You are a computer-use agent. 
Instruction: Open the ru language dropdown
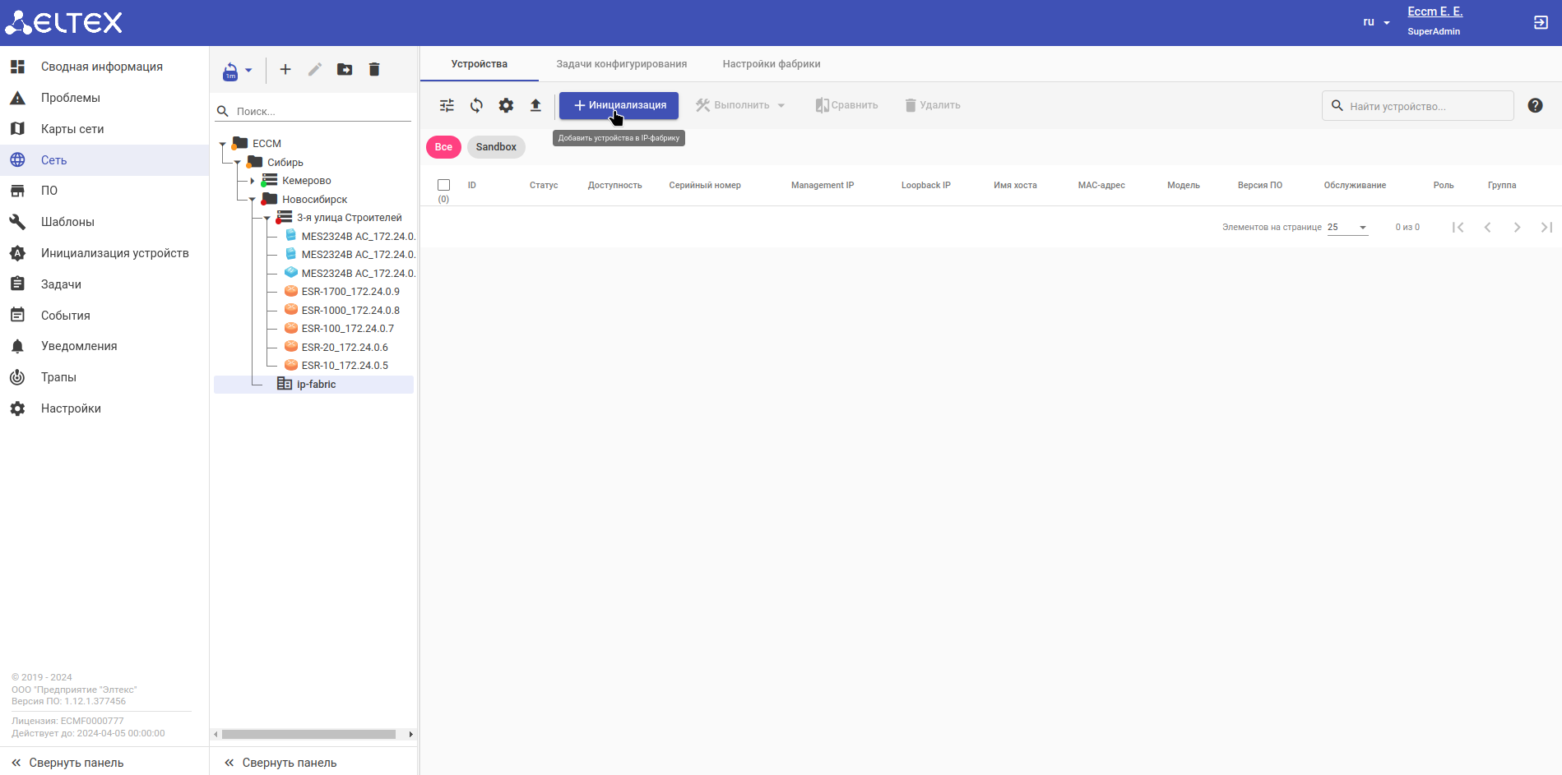(1376, 22)
